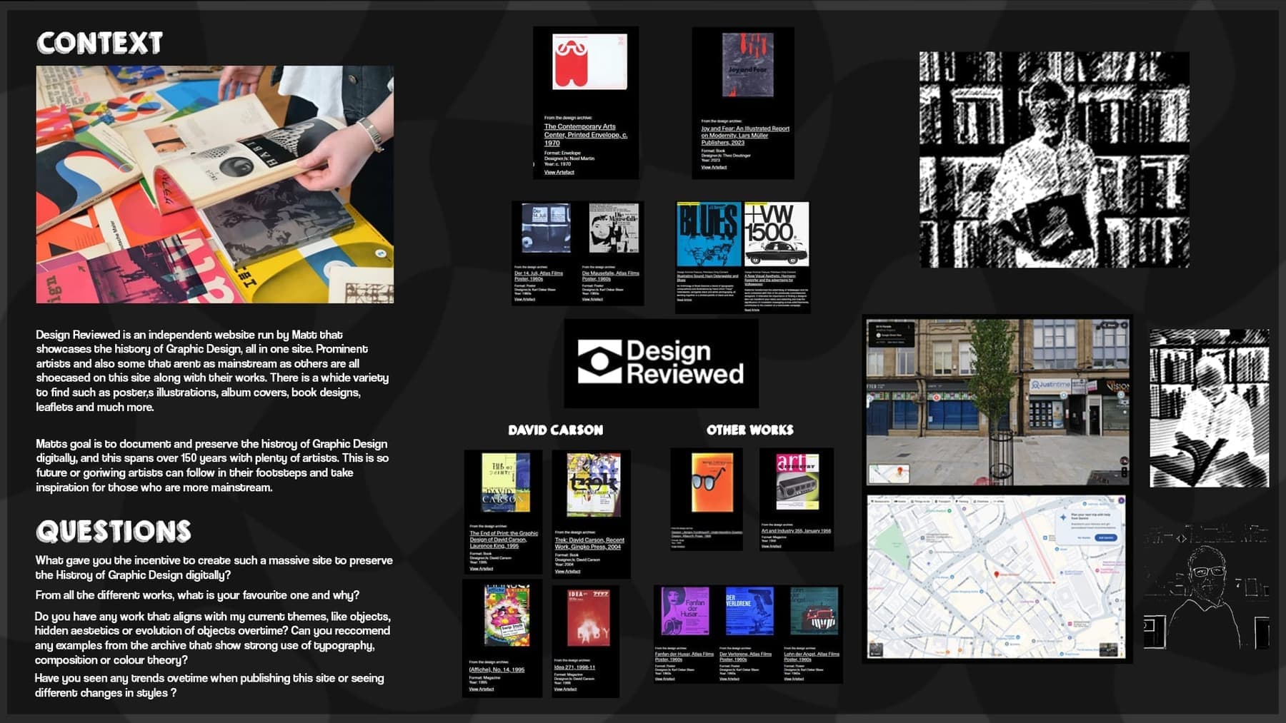The width and height of the screenshot is (1286, 723).
Task: Click the Die Mausefalle poster image
Action: coord(614,228)
